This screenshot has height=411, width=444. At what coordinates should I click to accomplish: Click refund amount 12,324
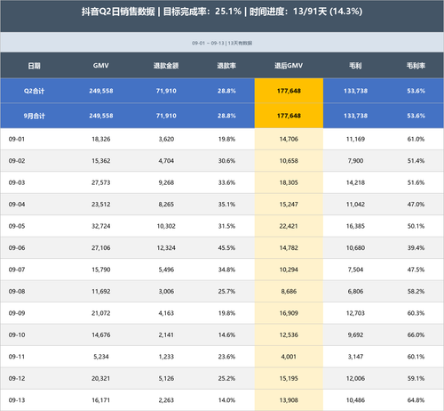pos(166,248)
